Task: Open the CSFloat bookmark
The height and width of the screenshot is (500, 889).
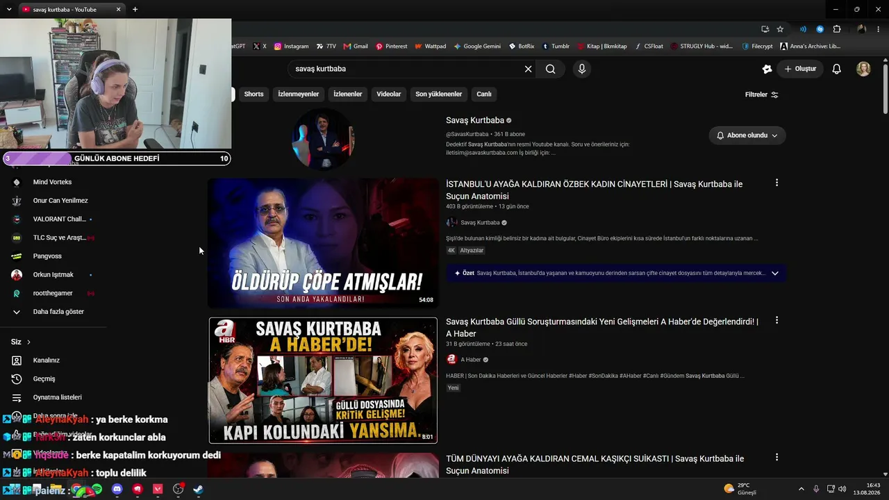Action: click(x=649, y=47)
